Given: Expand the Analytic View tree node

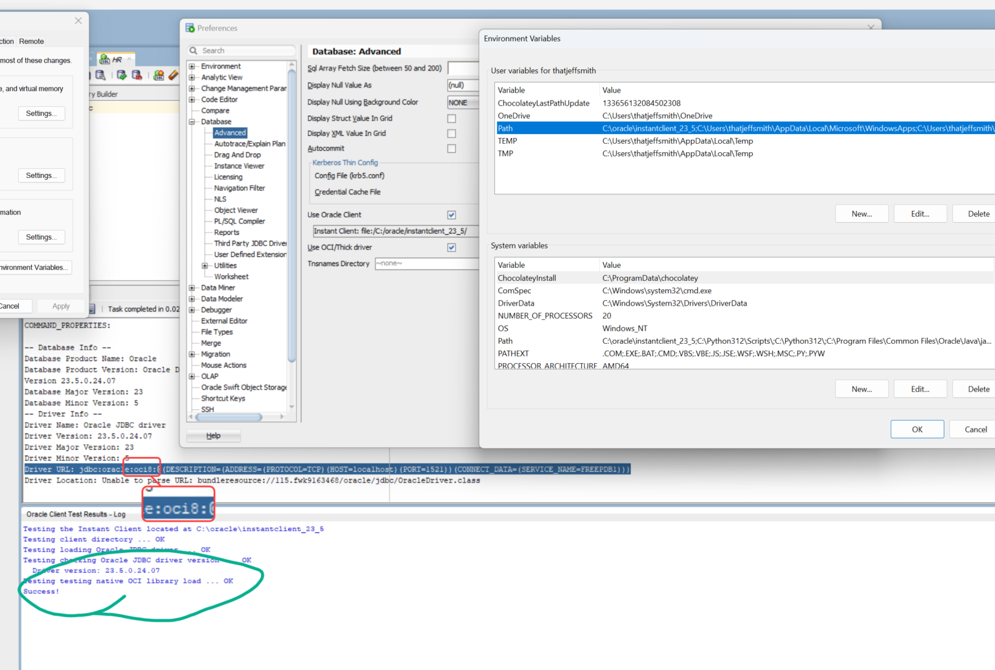Looking at the screenshot, I should 192,77.
